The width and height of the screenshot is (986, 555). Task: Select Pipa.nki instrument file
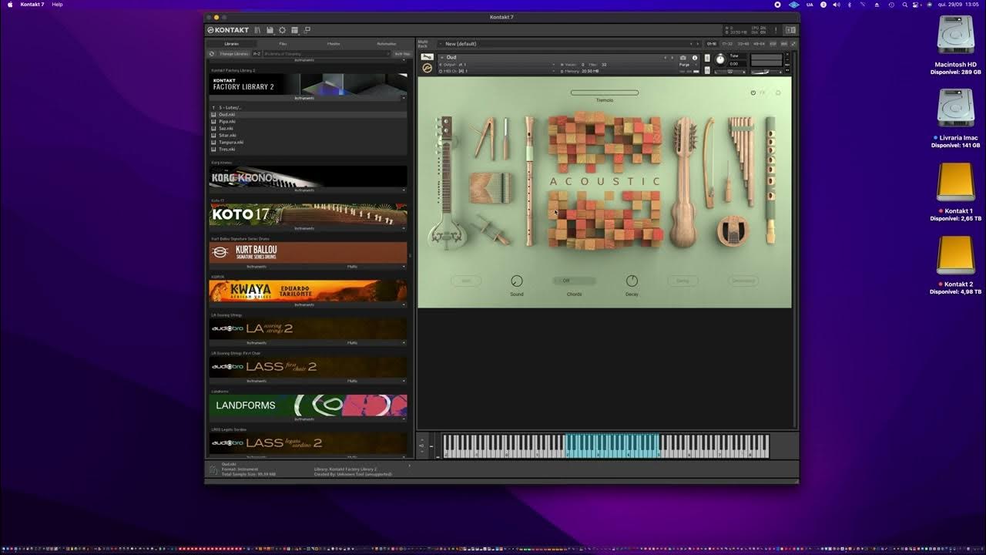click(x=308, y=121)
